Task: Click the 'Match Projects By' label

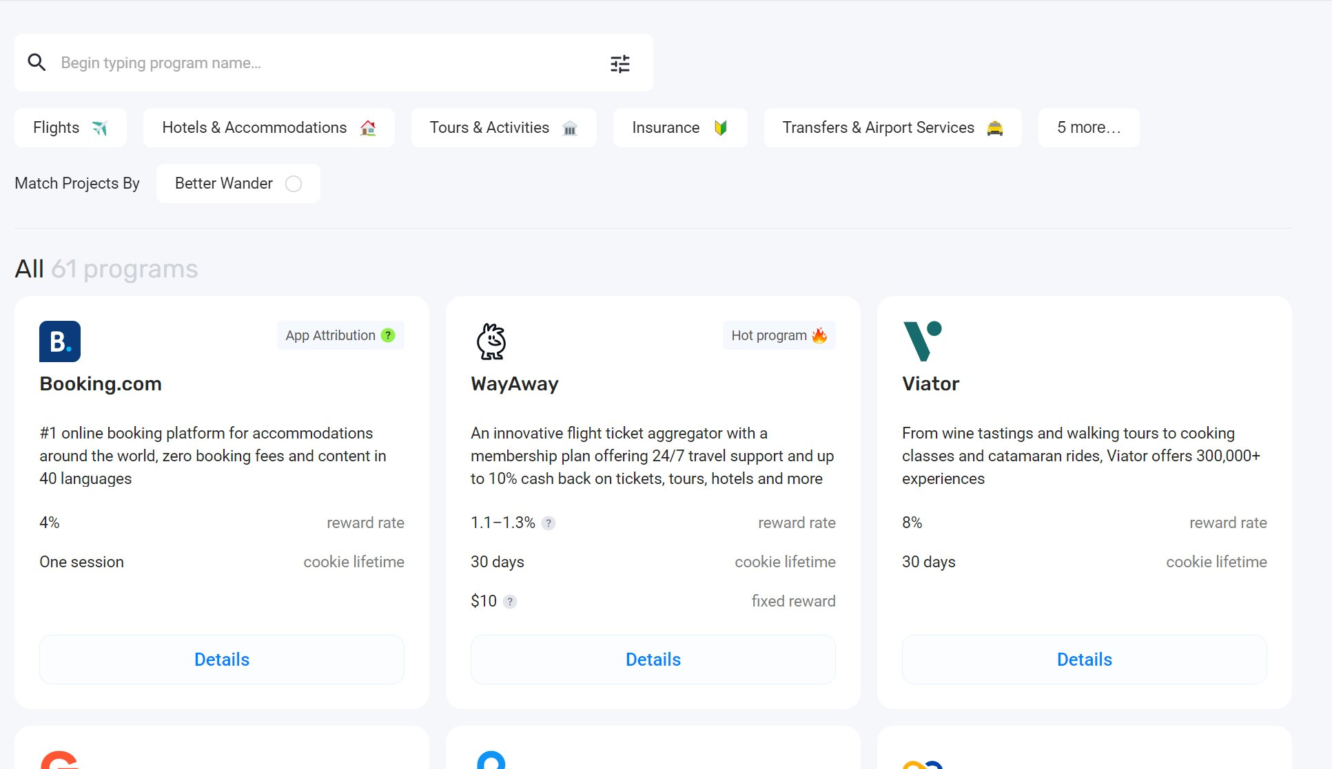Action: [77, 183]
